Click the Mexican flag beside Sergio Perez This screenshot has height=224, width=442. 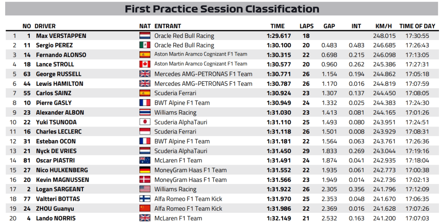pos(144,45)
